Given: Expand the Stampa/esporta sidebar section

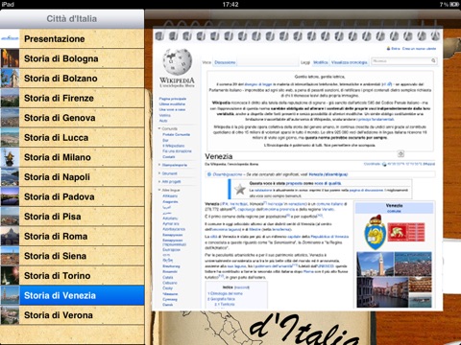Looking at the screenshot, I should pos(173,165).
